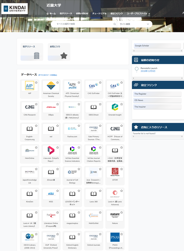Open the American Chemical Society logo
This screenshot has height=251, width=184.
coord(51,86)
